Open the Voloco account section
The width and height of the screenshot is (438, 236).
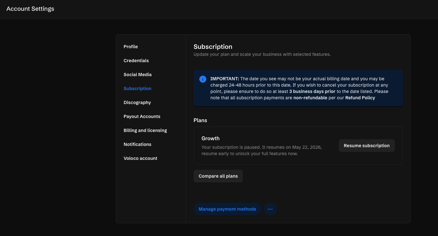(x=140, y=158)
